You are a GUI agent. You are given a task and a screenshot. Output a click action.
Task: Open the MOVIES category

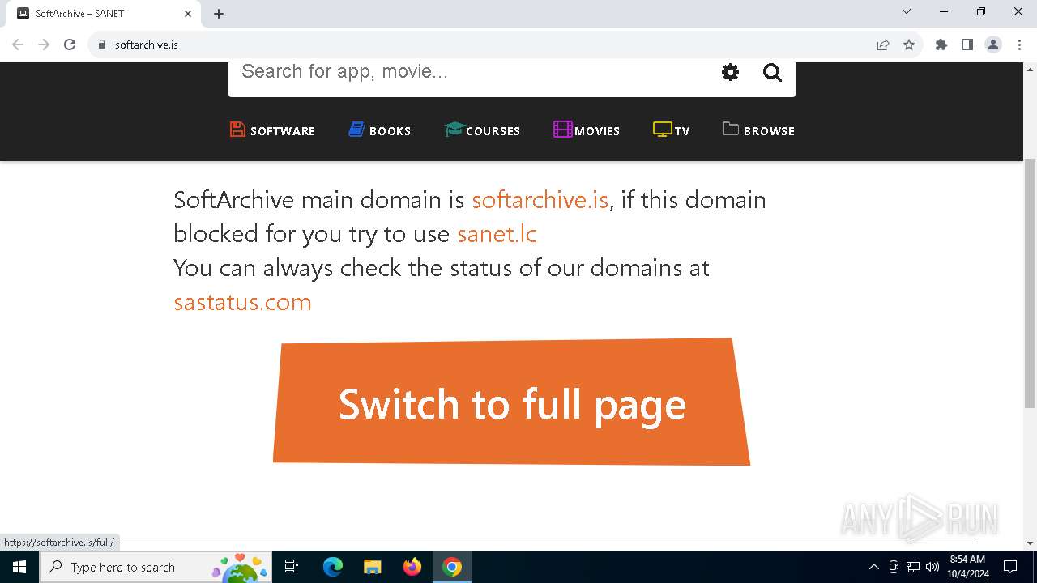pyautogui.click(x=587, y=130)
